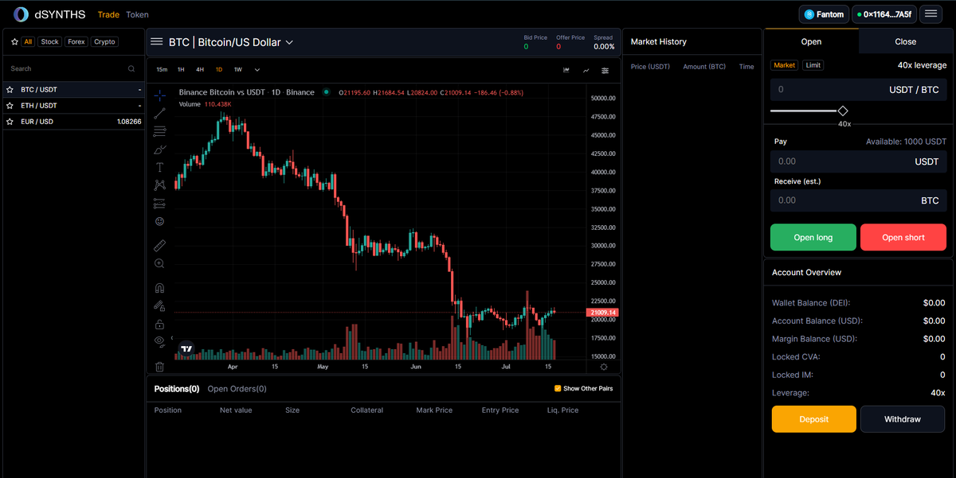Switch to the Close tab
The image size is (956, 478).
906,41
